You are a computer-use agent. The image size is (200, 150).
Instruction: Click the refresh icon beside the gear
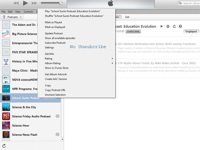pyautogui.click(x=174, y=26)
